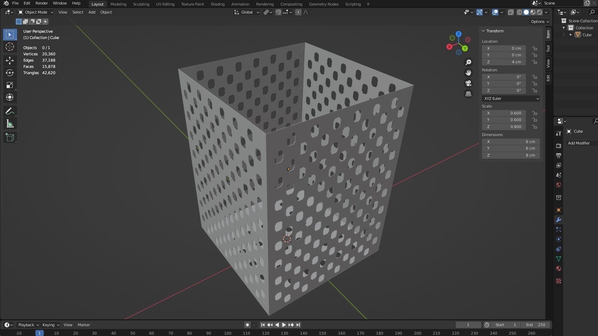Screen dimensions: 598x336
Task: Click the zoom magnifier viewport button
Action: (468, 62)
